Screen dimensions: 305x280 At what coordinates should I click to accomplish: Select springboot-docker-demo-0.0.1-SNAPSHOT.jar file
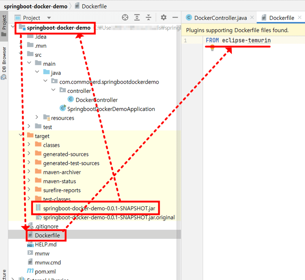[99, 208]
